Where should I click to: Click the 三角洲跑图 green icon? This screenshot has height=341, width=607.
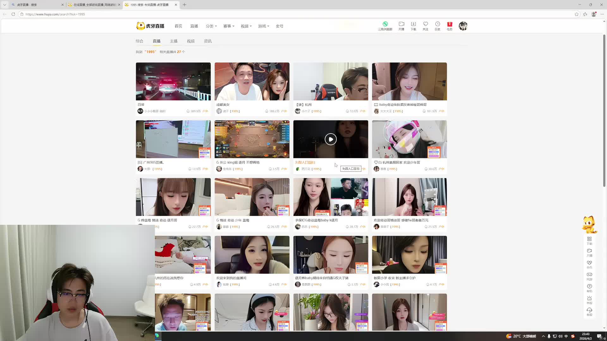[x=385, y=24]
